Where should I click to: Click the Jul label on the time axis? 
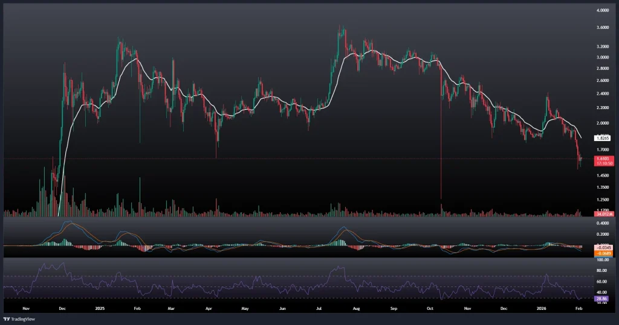point(319,307)
